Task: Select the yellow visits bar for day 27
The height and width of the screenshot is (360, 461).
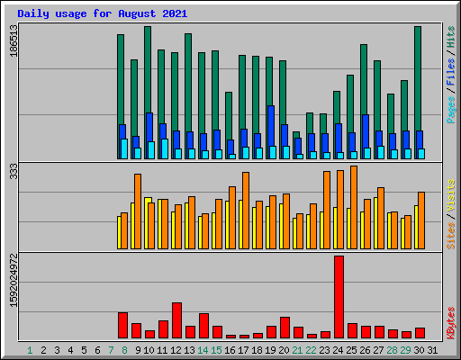Action: pos(376,223)
